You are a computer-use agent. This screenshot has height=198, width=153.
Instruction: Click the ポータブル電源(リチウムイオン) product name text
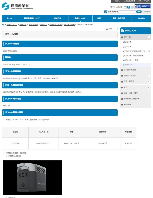16,65
